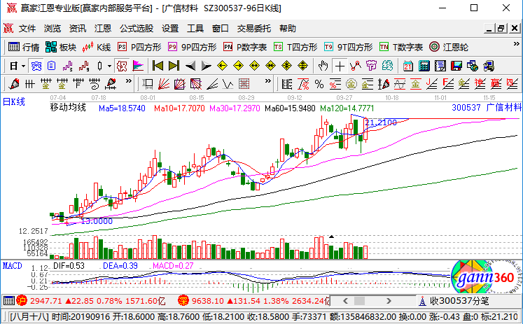The width and height of the screenshot is (523, 324).
Task: Select the sine wave tool
Action: (400, 84)
